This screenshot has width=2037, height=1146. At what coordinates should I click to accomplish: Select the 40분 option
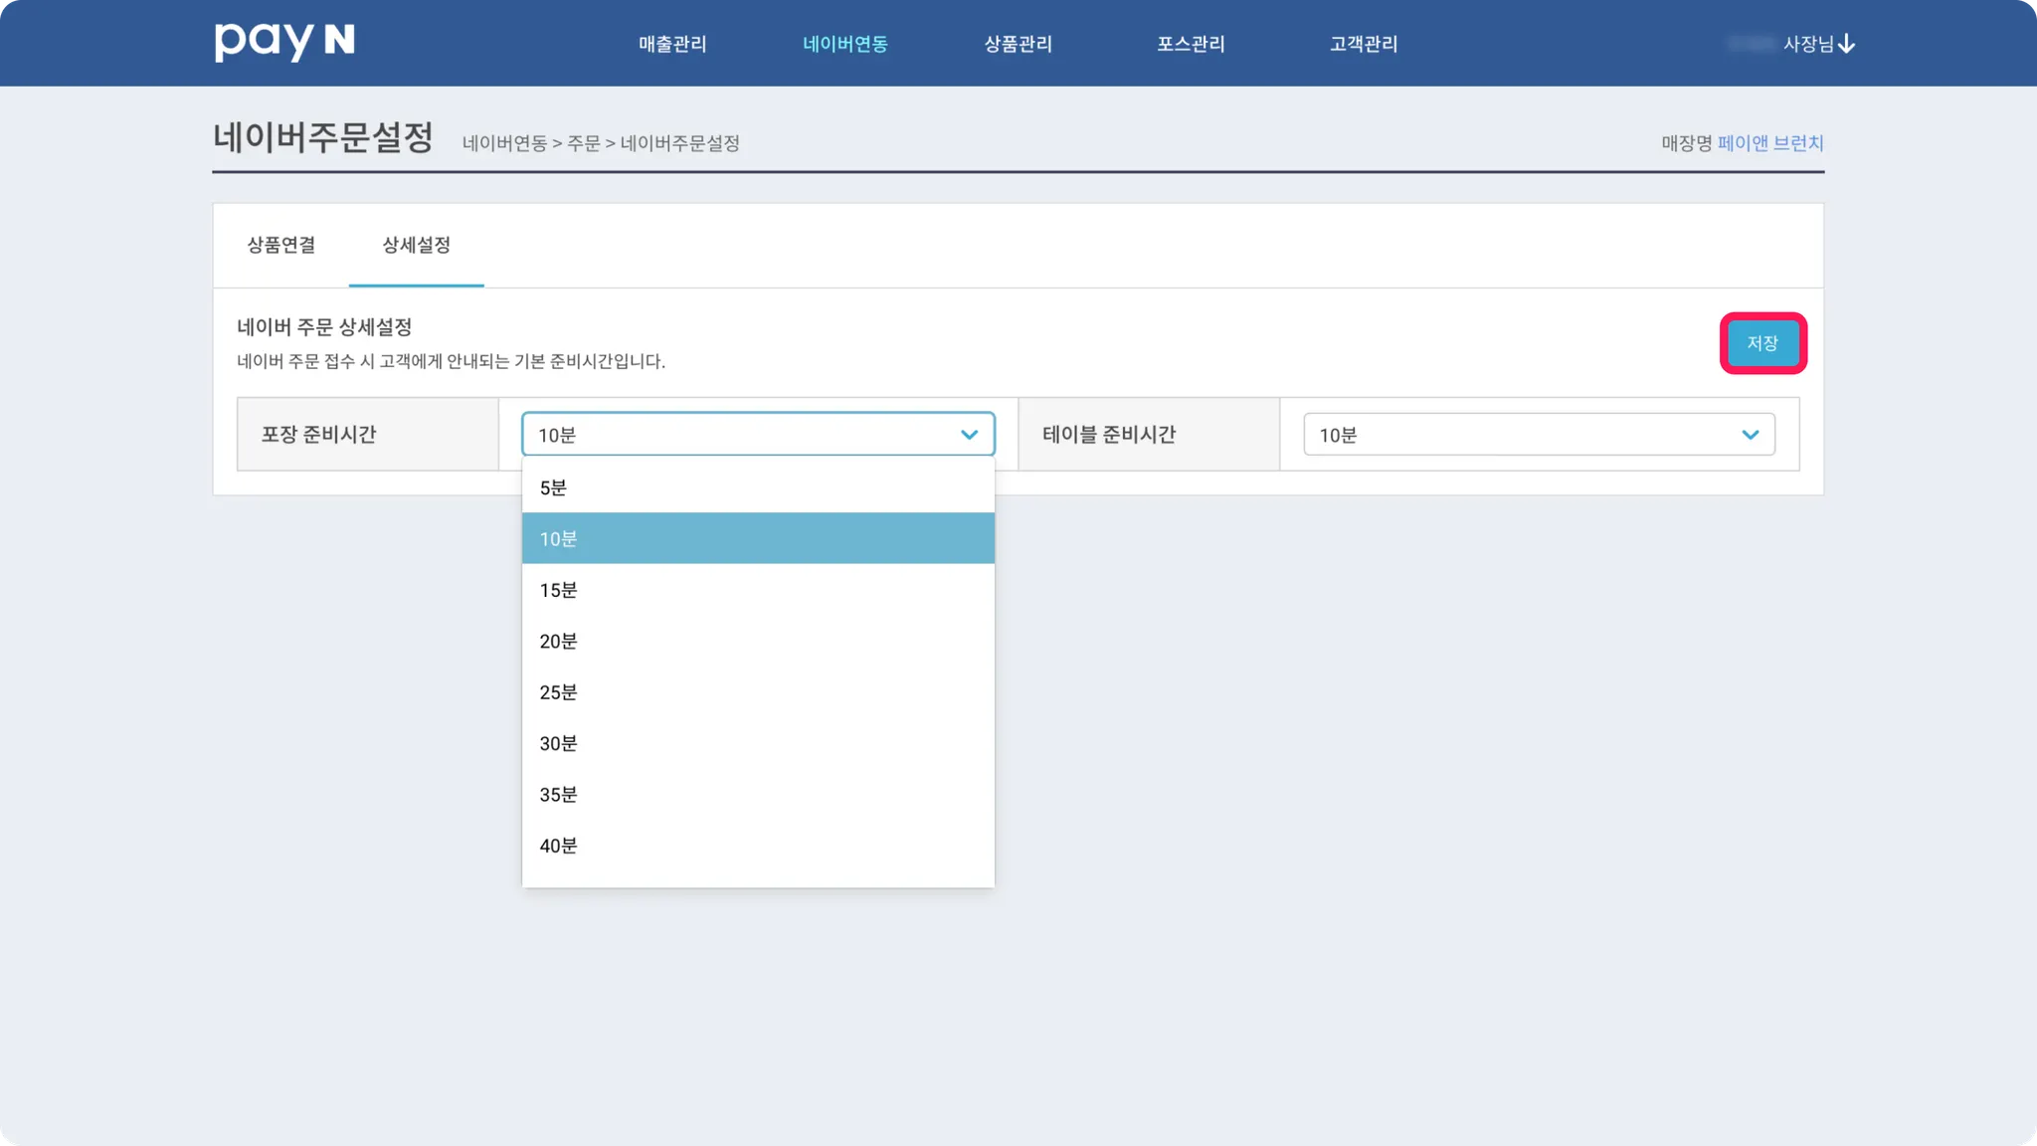click(757, 846)
